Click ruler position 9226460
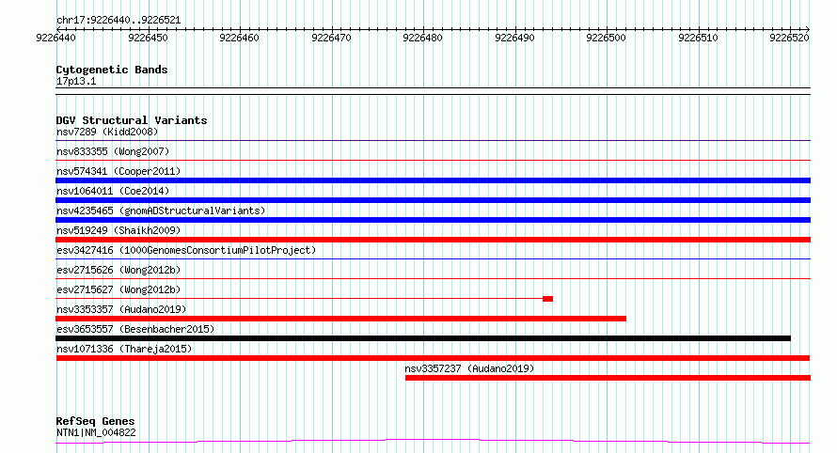Viewport: 837px width, 453px height. [239, 38]
